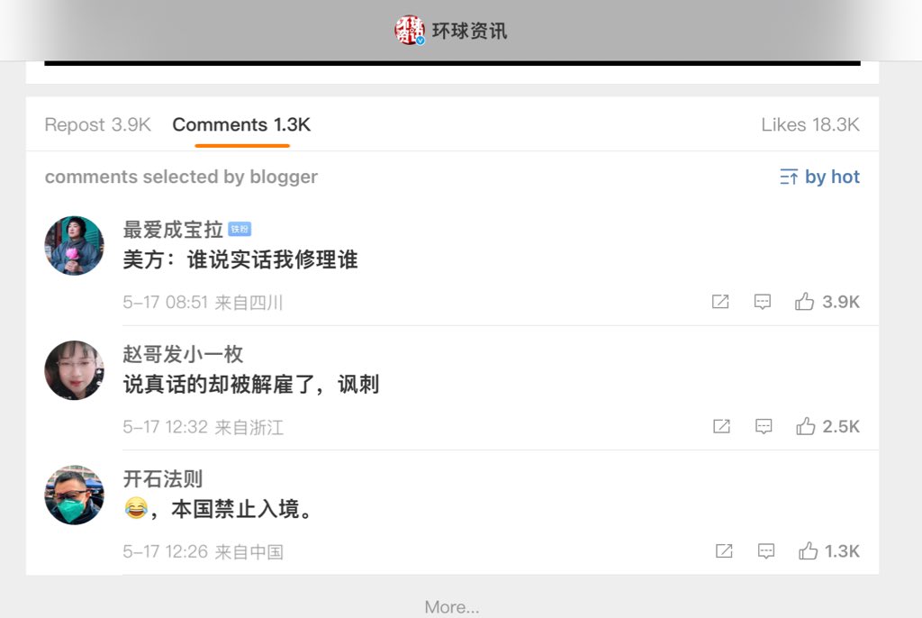This screenshot has width=922, height=618.
Task: Reply to 赵哥发小一枚's comment
Action: (764, 426)
